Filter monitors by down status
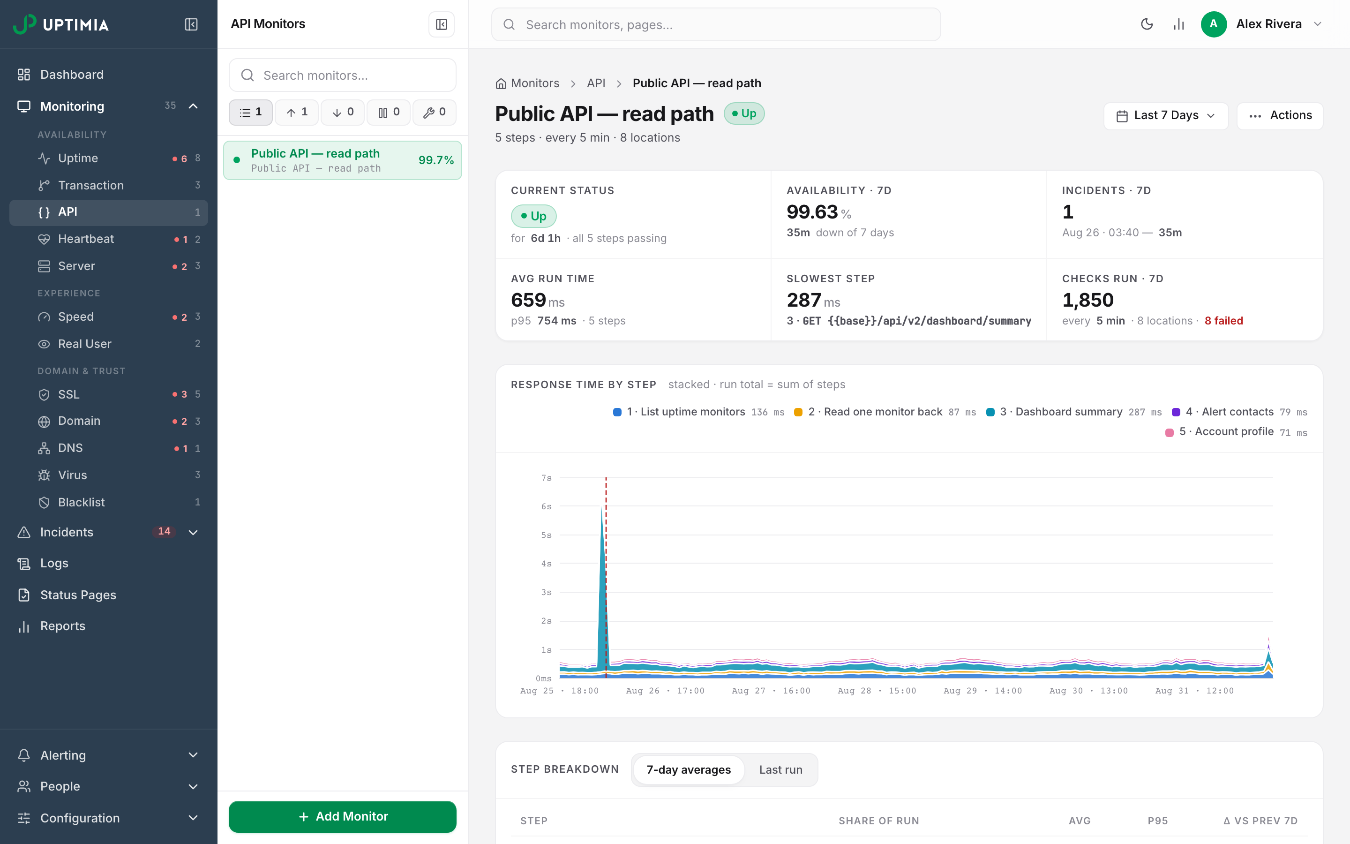 click(x=343, y=112)
